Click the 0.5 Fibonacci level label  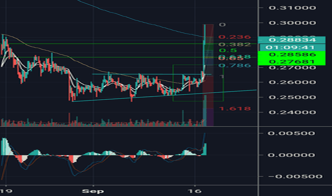228,51
